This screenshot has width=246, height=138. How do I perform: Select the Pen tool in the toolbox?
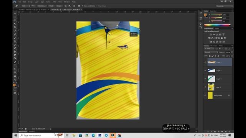(x=15, y=62)
